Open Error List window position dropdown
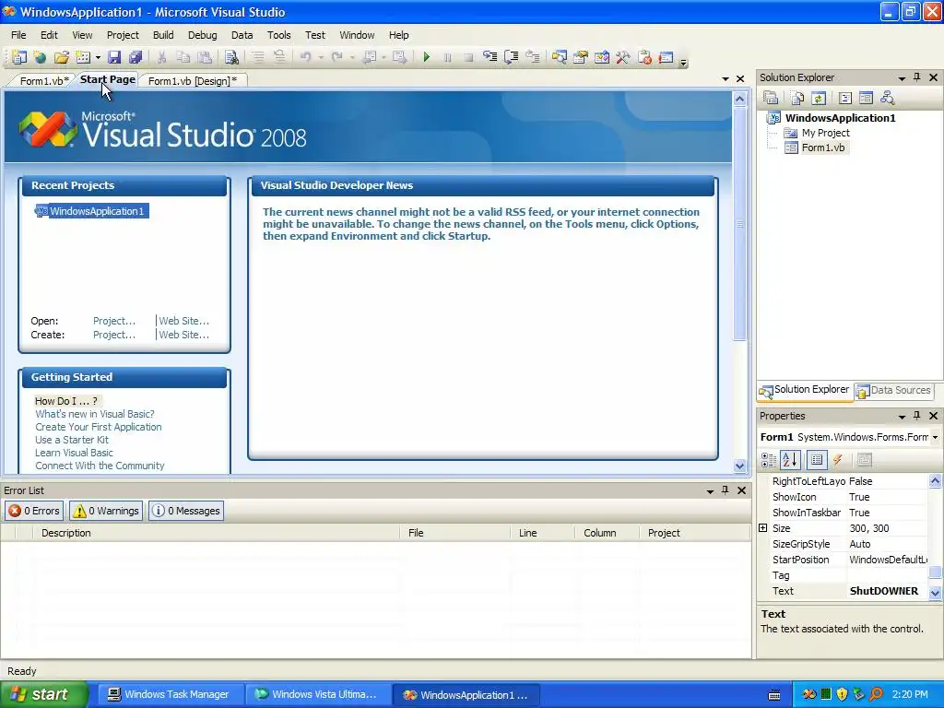 click(711, 491)
